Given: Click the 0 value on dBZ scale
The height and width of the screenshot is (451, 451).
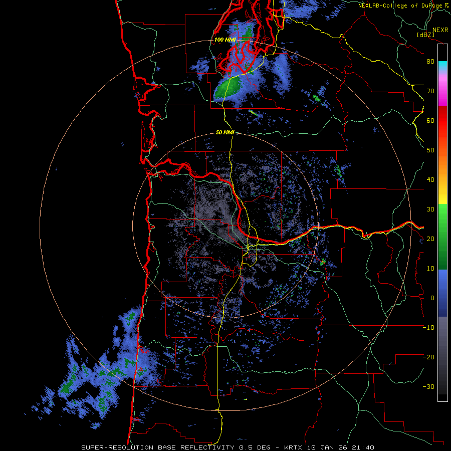Looking at the screenshot, I should point(432,298).
